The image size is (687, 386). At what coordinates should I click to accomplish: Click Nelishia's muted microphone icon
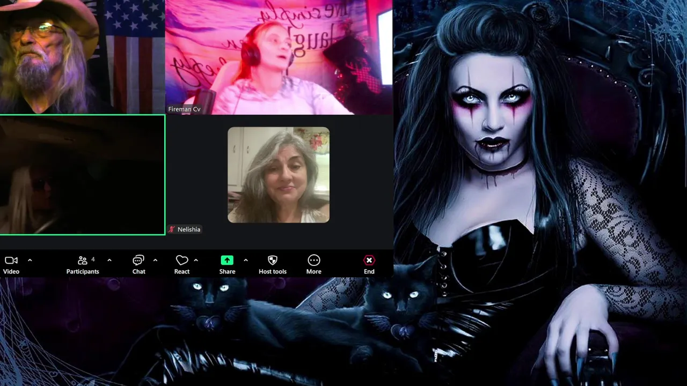point(172,229)
